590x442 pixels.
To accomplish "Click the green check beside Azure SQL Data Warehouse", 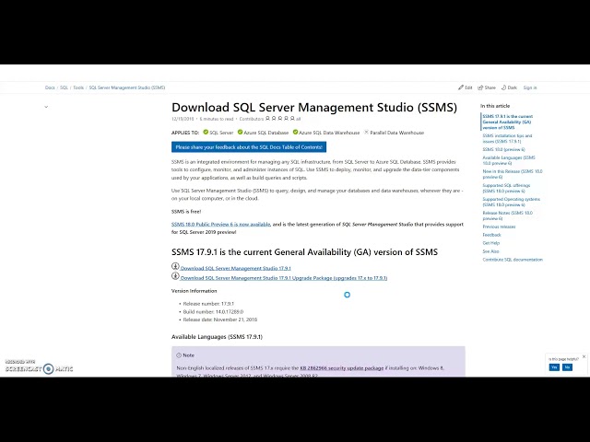I will 295,132.
